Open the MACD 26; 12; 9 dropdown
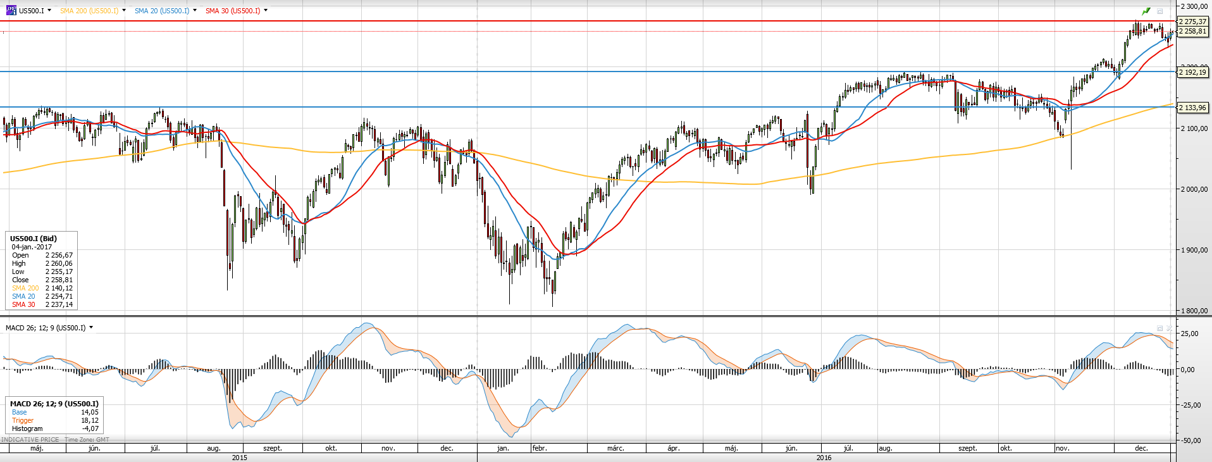1212x462 pixels. tap(91, 327)
